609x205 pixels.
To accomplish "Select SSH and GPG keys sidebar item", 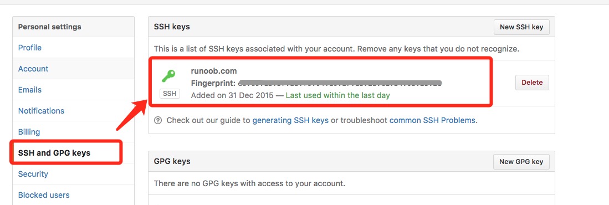I will (54, 153).
